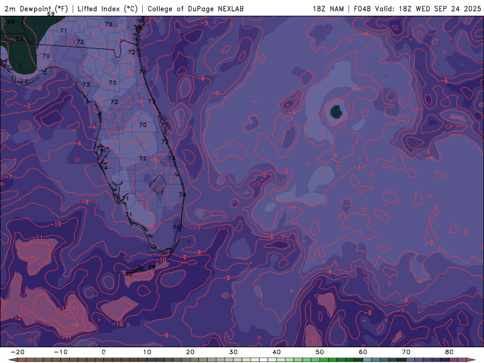Click the left arrow end of the color bar
484x363 pixels.
[11, 359]
